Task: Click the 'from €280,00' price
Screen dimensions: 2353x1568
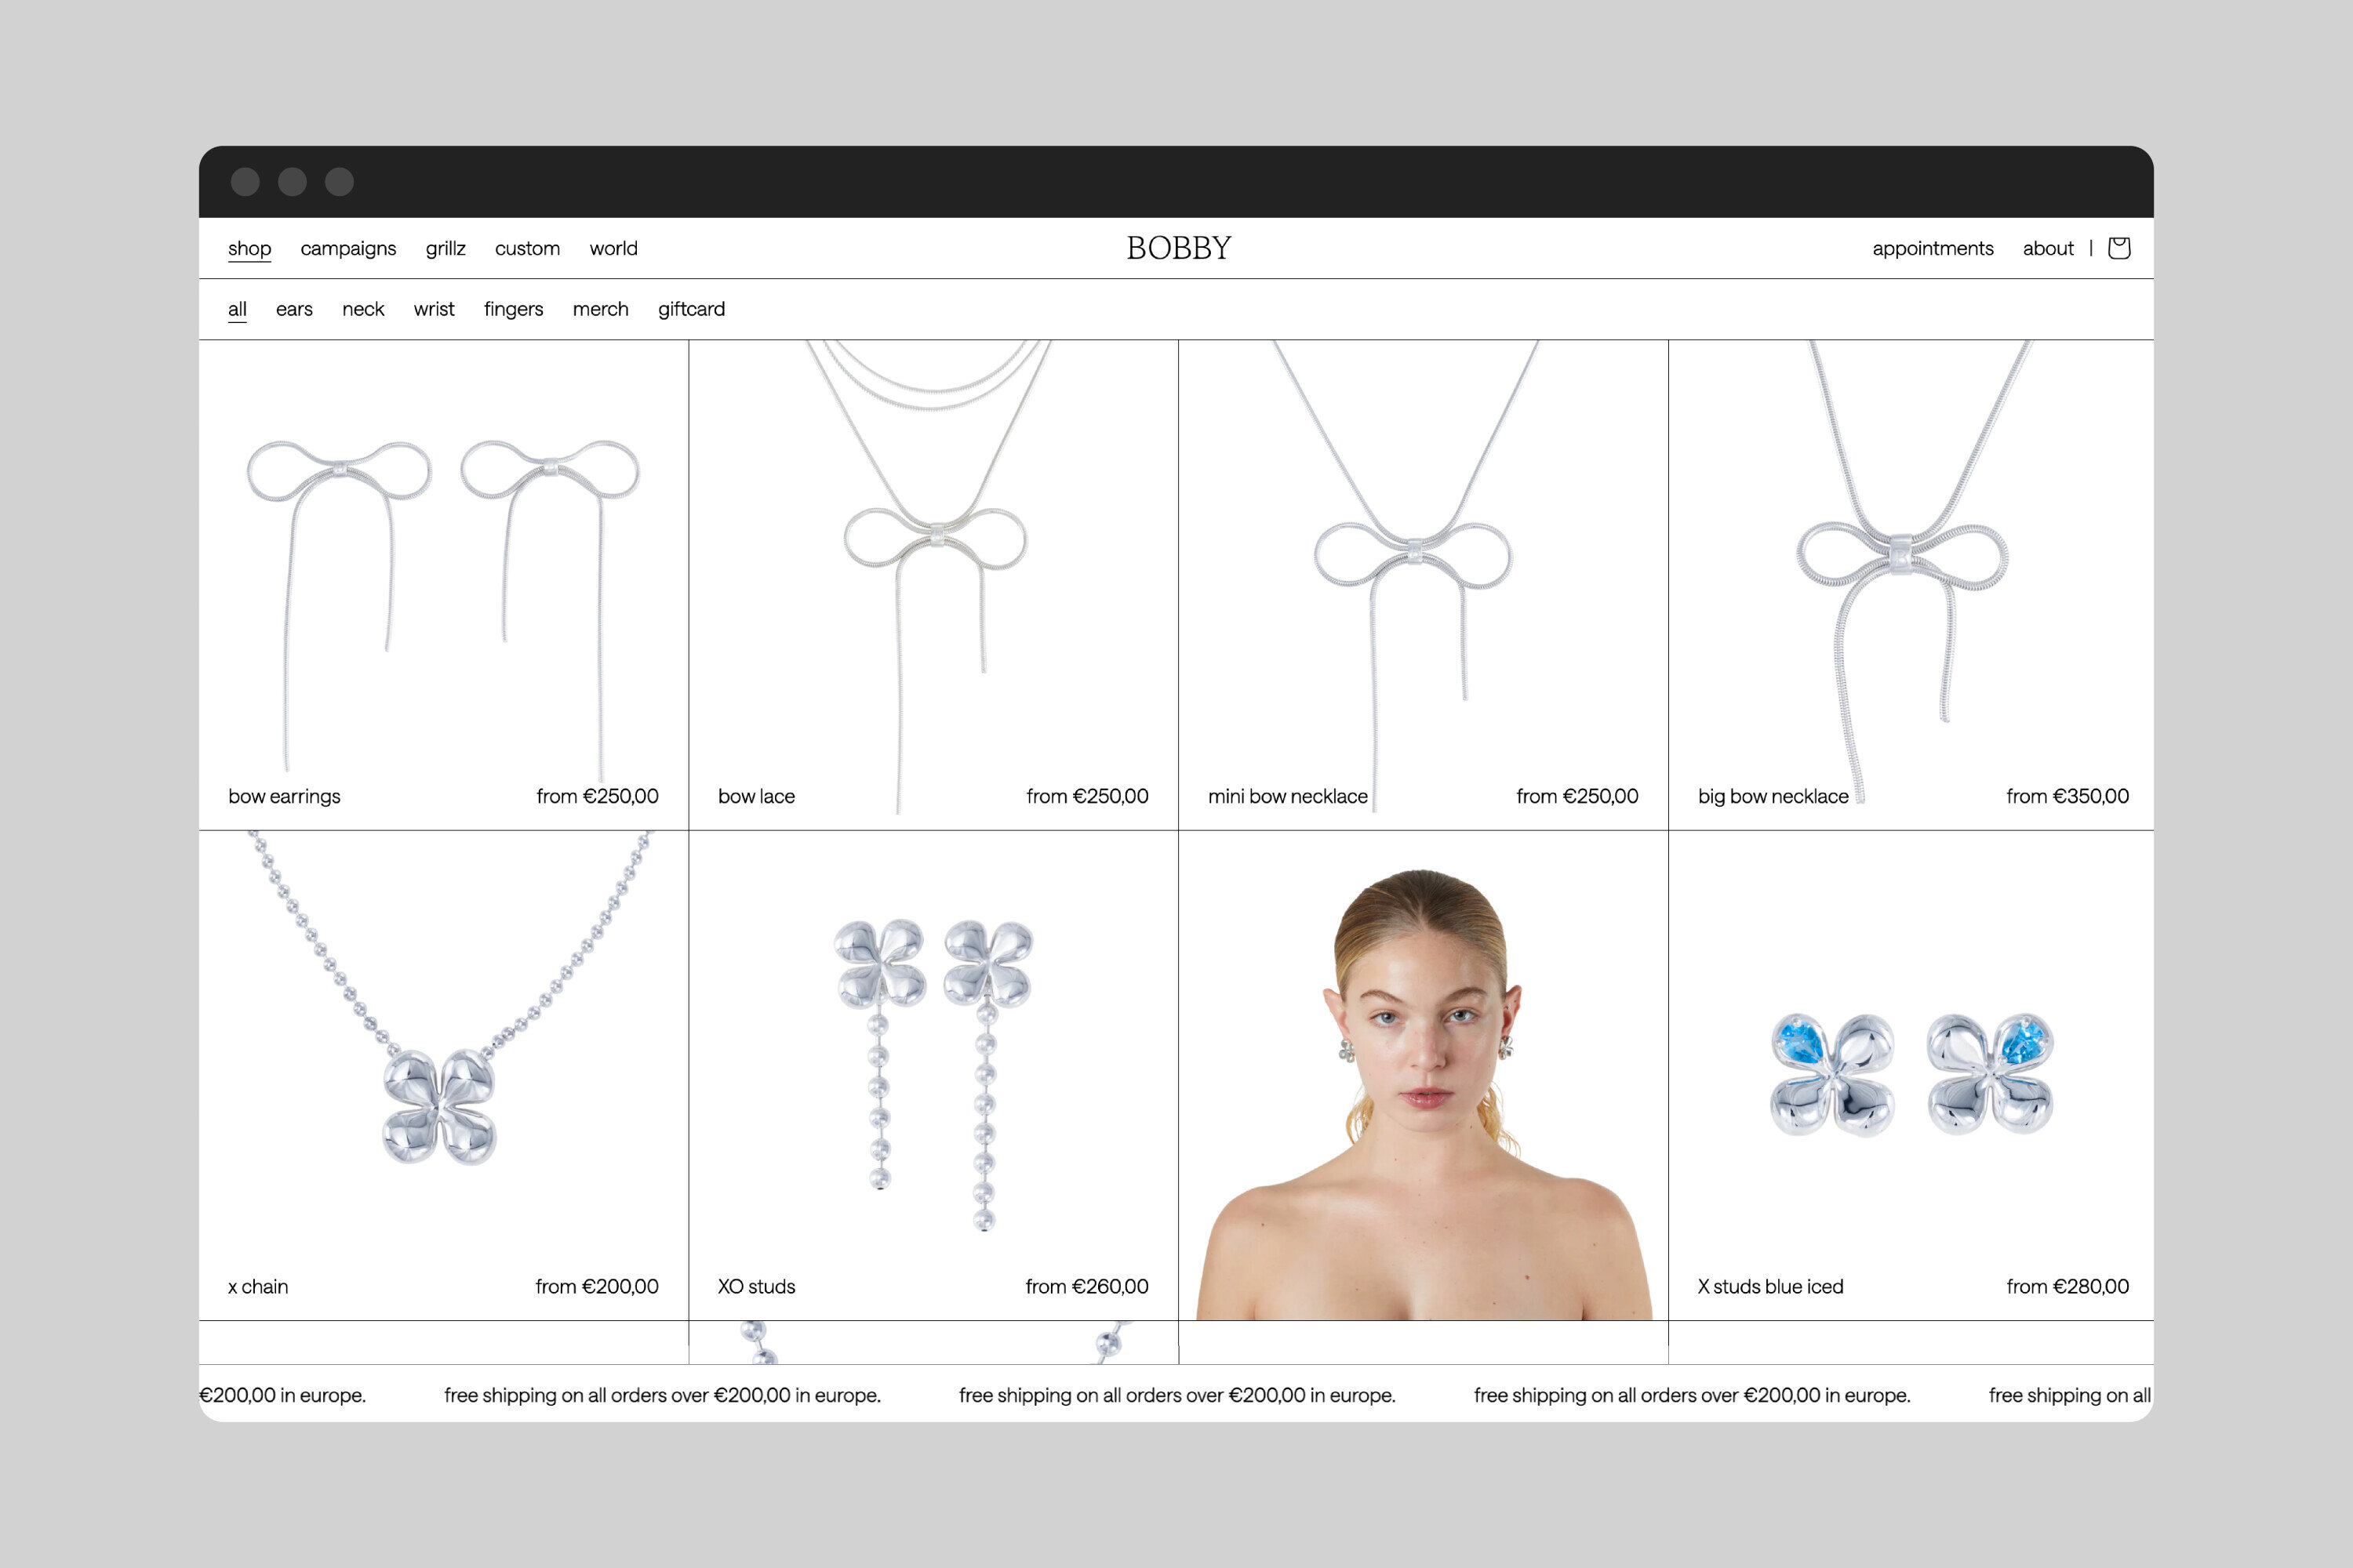Action: (2067, 1286)
